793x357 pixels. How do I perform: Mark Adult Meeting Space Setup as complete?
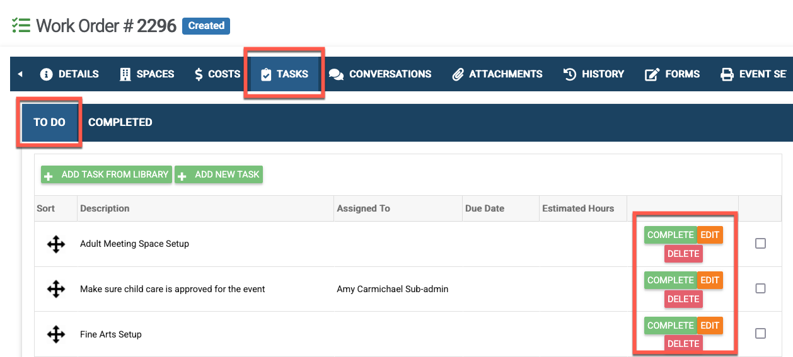[x=670, y=235]
